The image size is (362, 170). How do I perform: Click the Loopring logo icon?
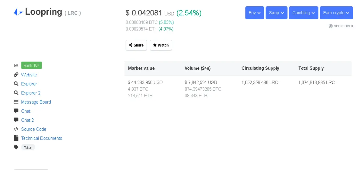click(18, 12)
